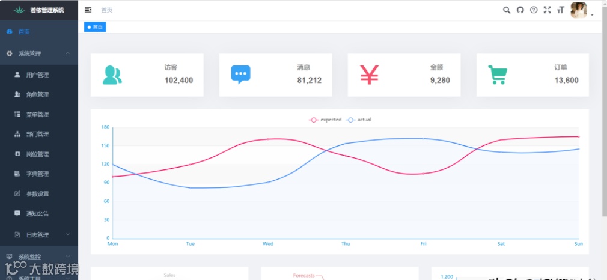Open the 访客 visitors card icon
This screenshot has width=607, height=280.
(x=112, y=75)
